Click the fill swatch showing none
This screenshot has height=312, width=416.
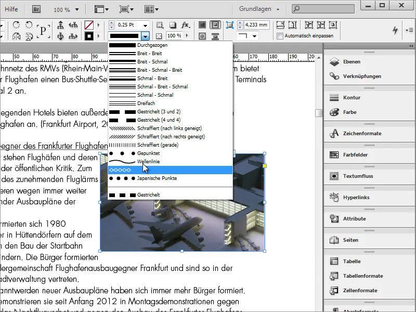tap(89, 25)
